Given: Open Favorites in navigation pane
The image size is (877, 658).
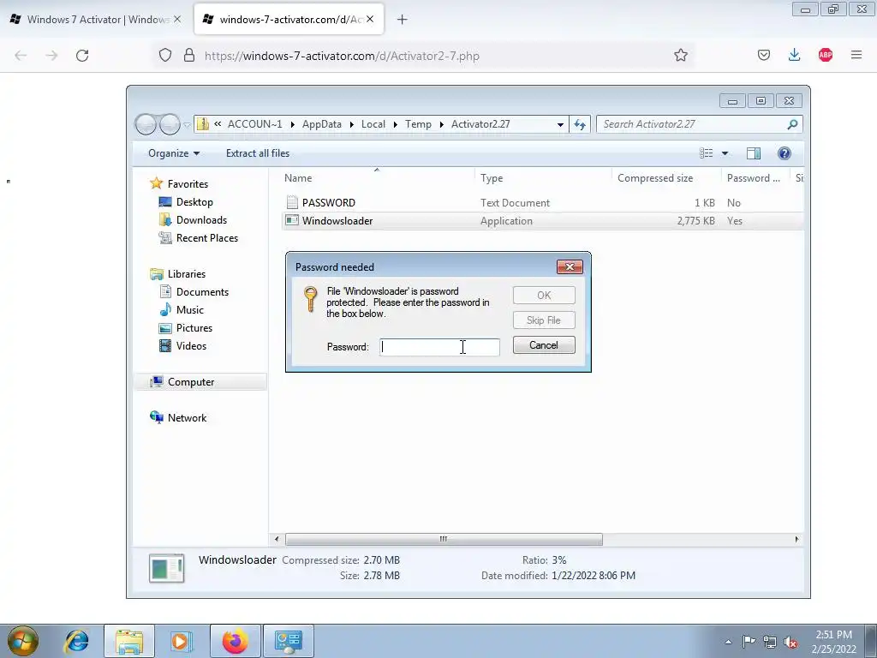Looking at the screenshot, I should click(188, 184).
